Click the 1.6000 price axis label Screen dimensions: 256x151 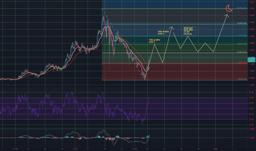[252, 50]
